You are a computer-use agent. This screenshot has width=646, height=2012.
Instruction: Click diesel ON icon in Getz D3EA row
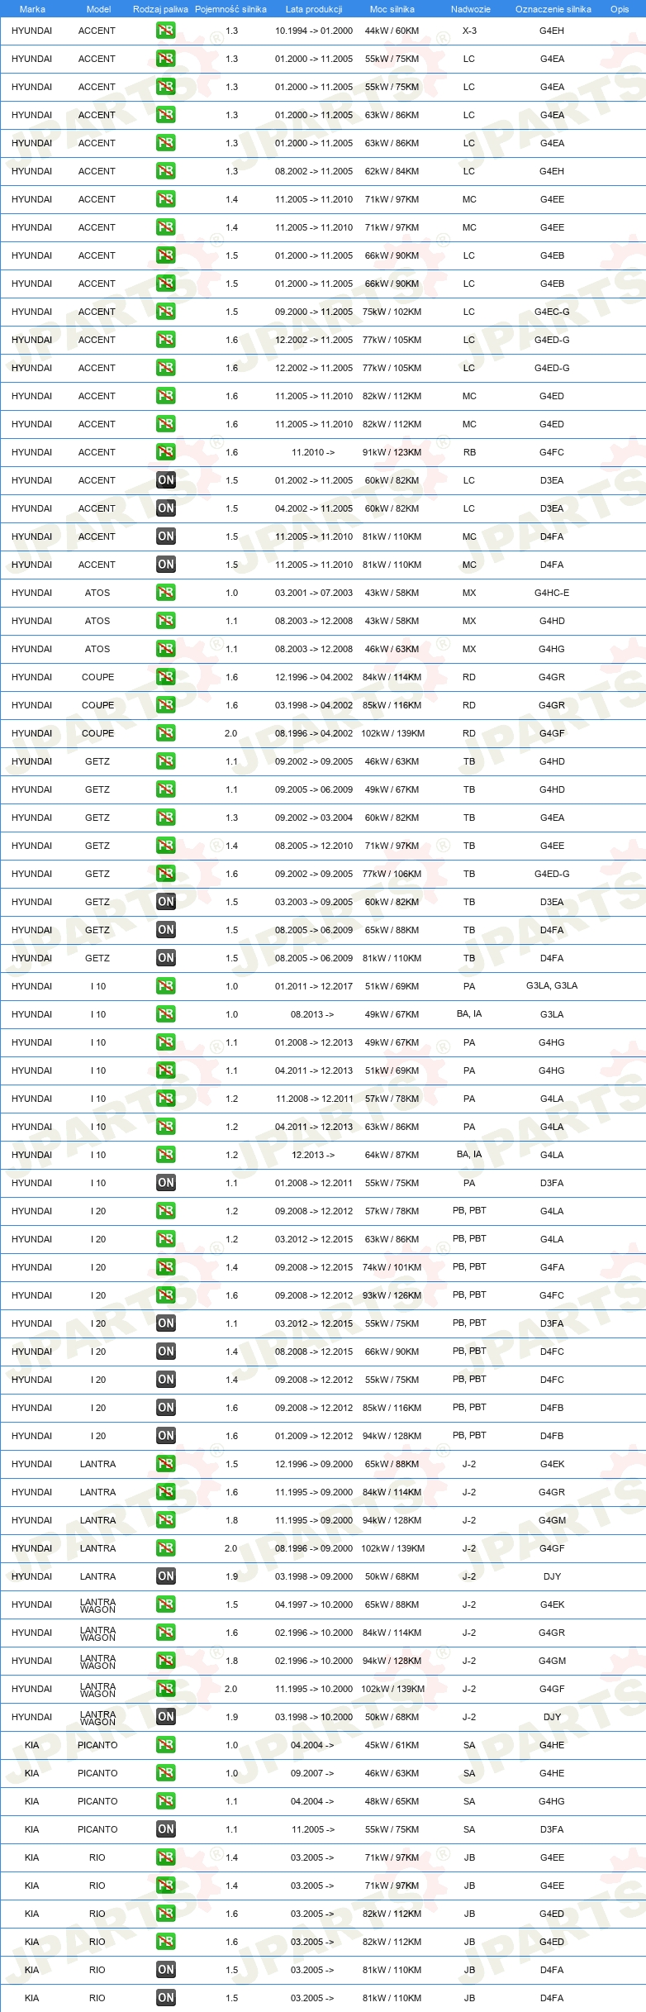point(165,902)
